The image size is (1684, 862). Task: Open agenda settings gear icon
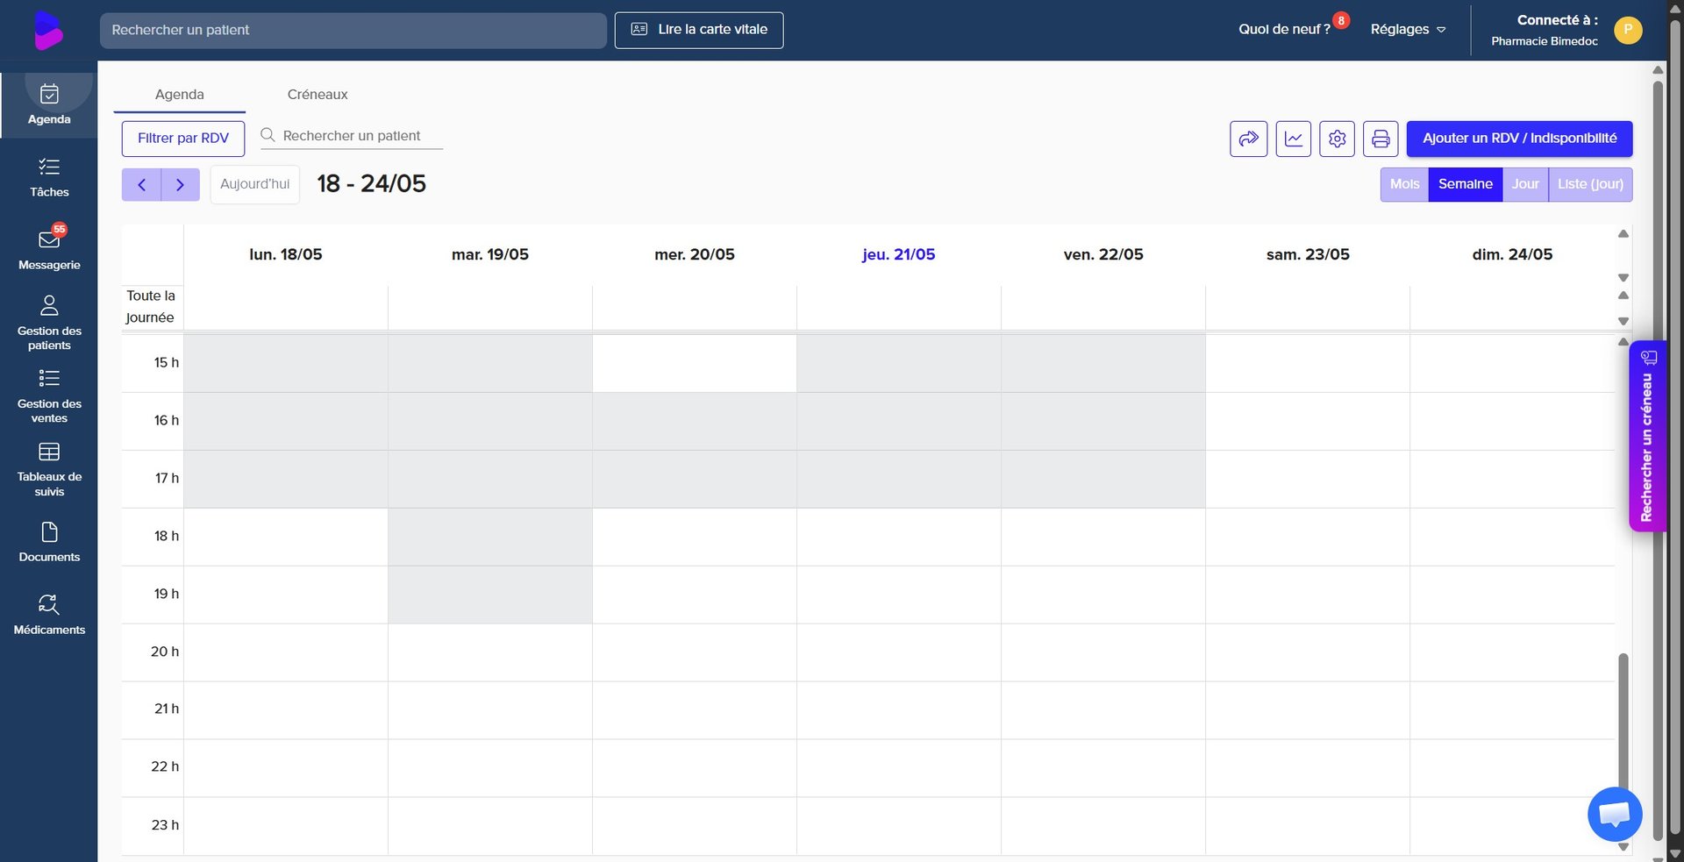coord(1337,139)
